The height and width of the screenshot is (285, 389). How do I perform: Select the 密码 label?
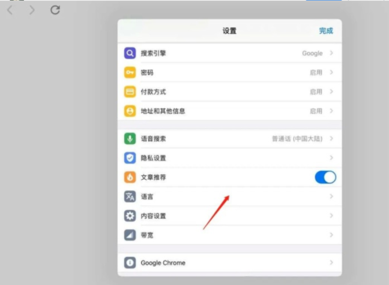point(147,73)
